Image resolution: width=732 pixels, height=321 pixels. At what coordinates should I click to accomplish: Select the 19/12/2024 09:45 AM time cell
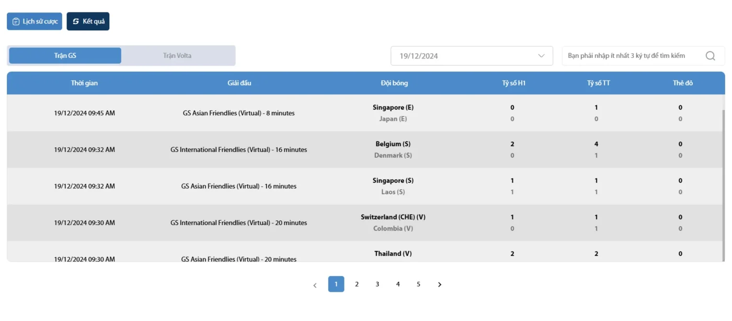(84, 113)
